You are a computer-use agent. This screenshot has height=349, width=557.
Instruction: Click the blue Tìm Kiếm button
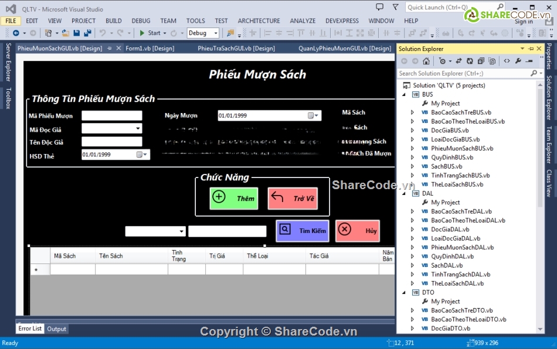303,231
